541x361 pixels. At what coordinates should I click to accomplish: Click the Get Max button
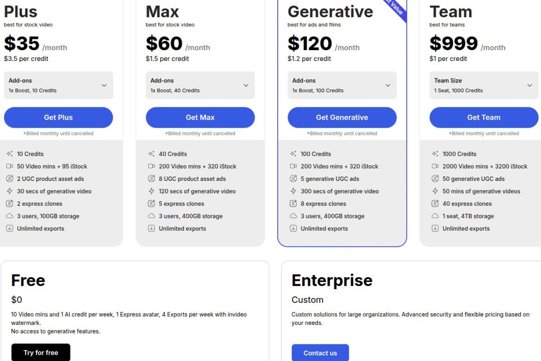(200, 117)
